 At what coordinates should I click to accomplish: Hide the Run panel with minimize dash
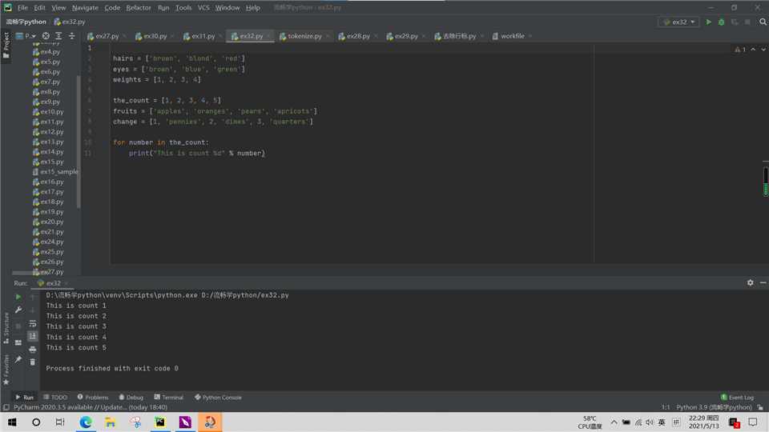[x=763, y=282]
